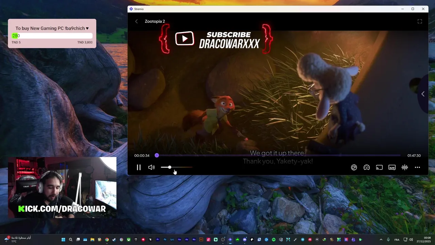Viewport: 435px width, 245px height.
Task: Click the purple seek bar thumb
Action: point(157,156)
